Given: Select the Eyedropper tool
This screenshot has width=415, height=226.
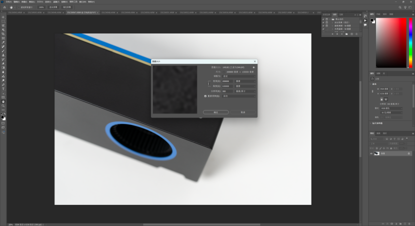Looking at the screenshot, I should point(3,42).
